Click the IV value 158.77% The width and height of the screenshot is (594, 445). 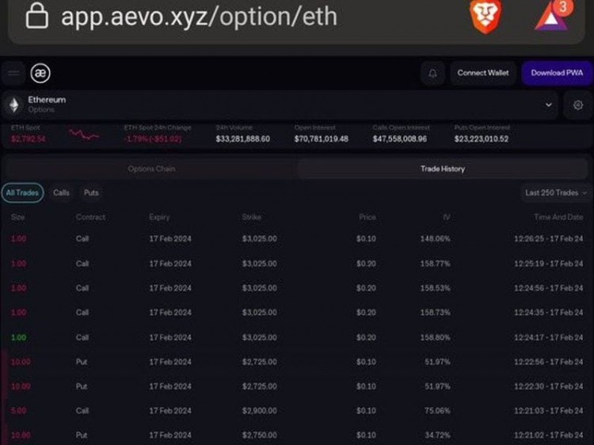[x=436, y=264]
